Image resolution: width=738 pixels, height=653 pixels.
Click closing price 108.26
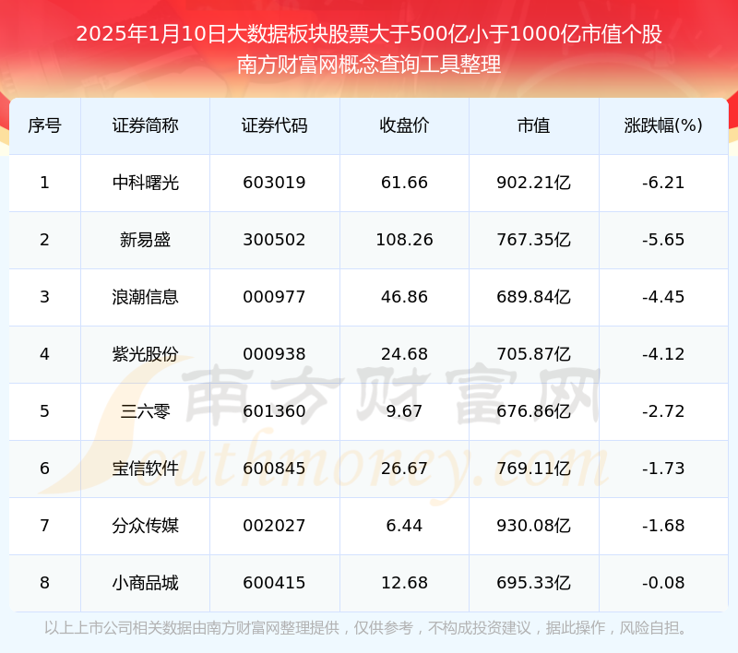click(x=404, y=240)
